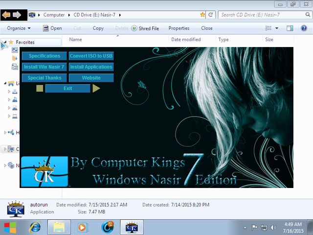This screenshot has height=235, width=313.
Task: Open Windows Media Player from taskbar
Action: pos(82,227)
